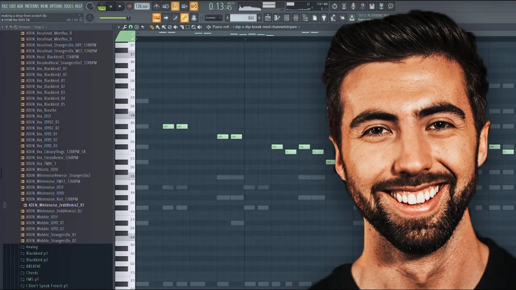This screenshot has width=516, height=290.
Task: Toggle the orange link/multilink controllers button
Action: click(184, 18)
